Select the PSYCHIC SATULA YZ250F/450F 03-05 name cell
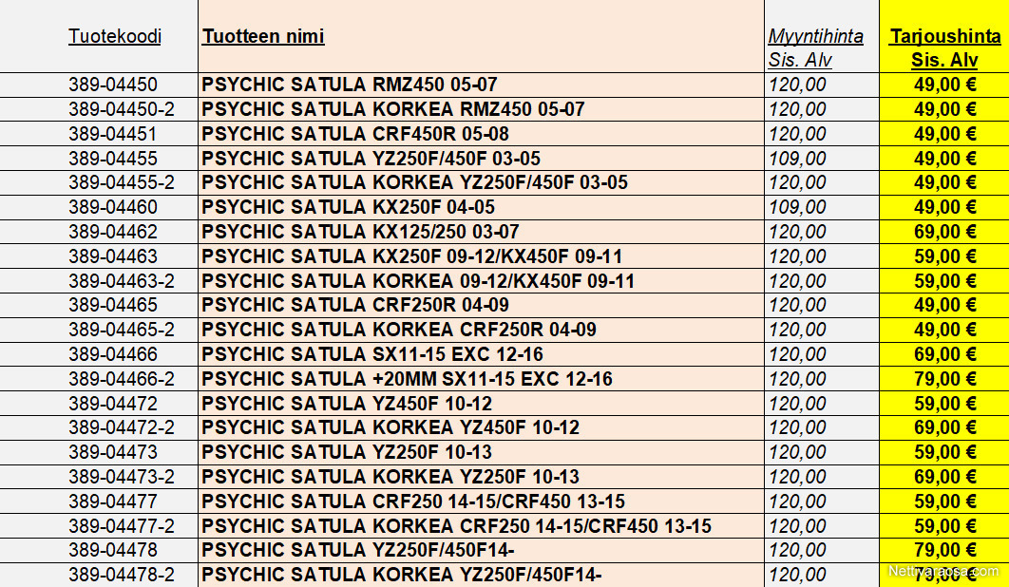Image resolution: width=1009 pixels, height=587 pixels. (x=371, y=159)
